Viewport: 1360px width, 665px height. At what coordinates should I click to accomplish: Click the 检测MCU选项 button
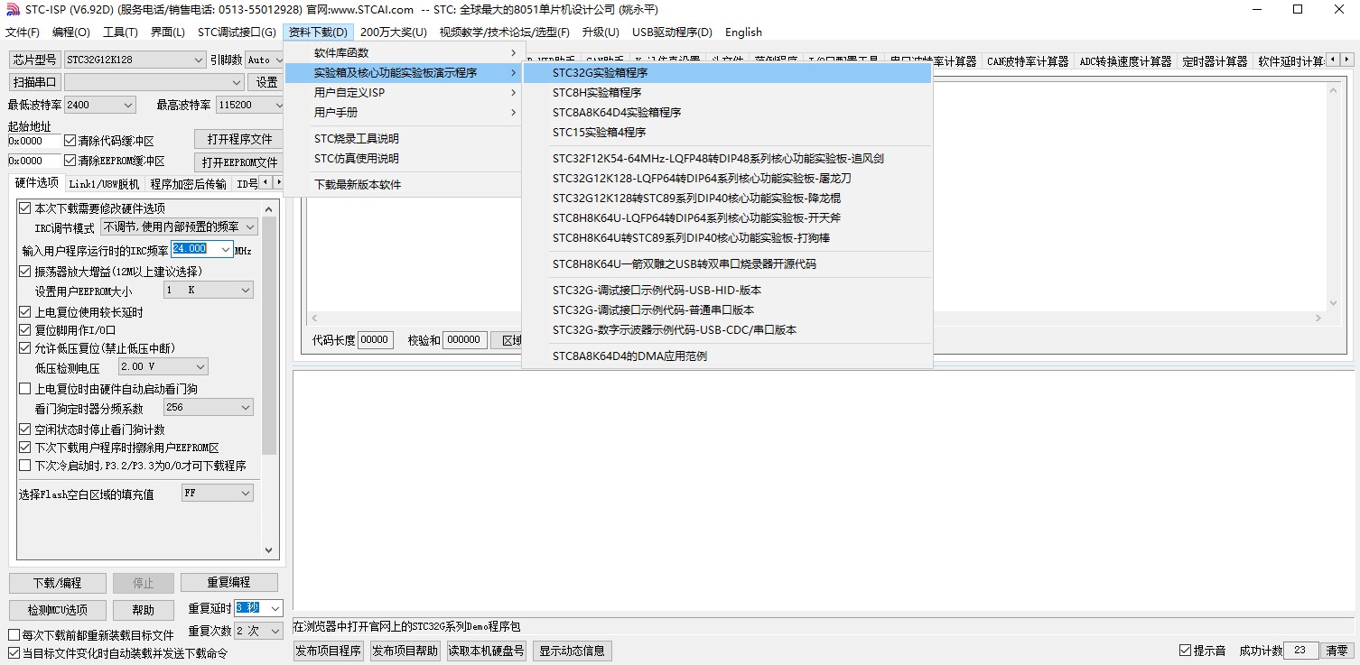click(x=58, y=610)
